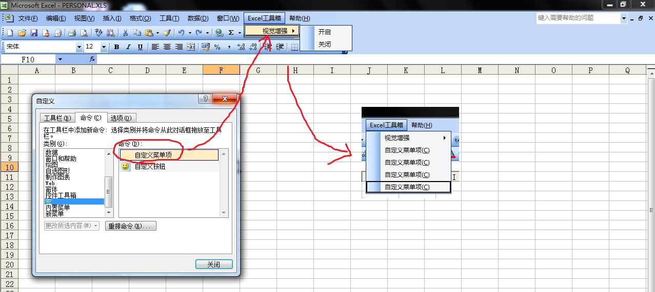Click the Permission toolbar icon
The image size is (655, 292).
[x=46, y=33]
